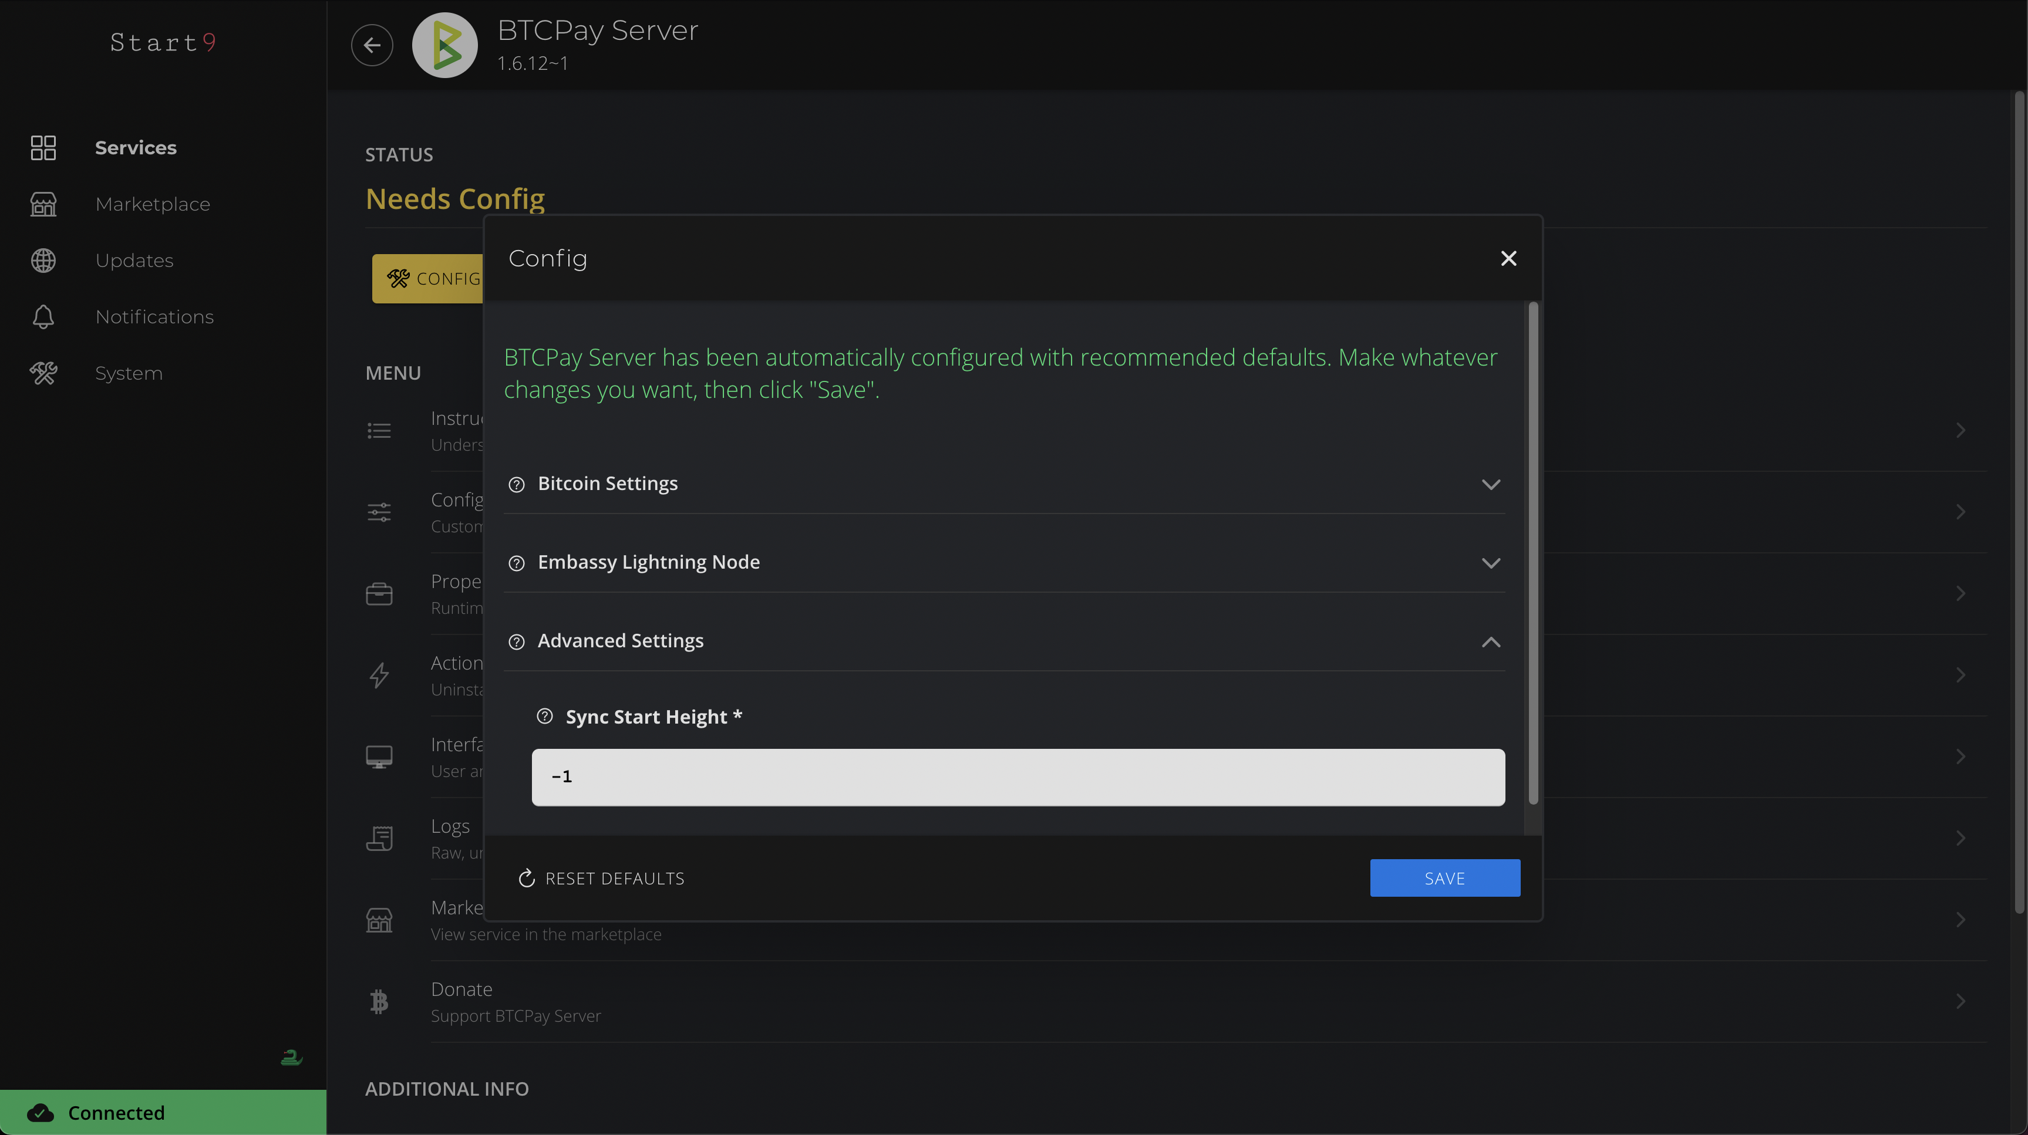Expand the Embassy Lightning Node section

click(1490, 563)
